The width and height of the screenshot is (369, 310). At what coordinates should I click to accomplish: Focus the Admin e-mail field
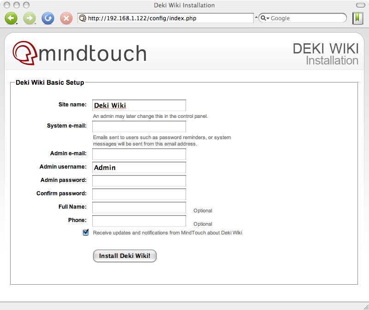tap(139, 154)
